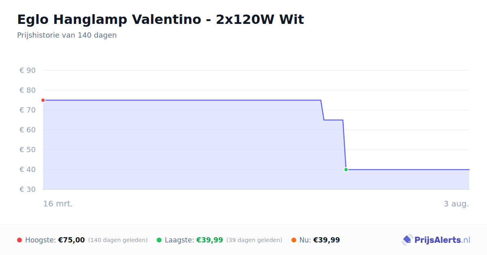
Task: Click the Eglo Hanglamp Valentino title
Action: click(160, 19)
